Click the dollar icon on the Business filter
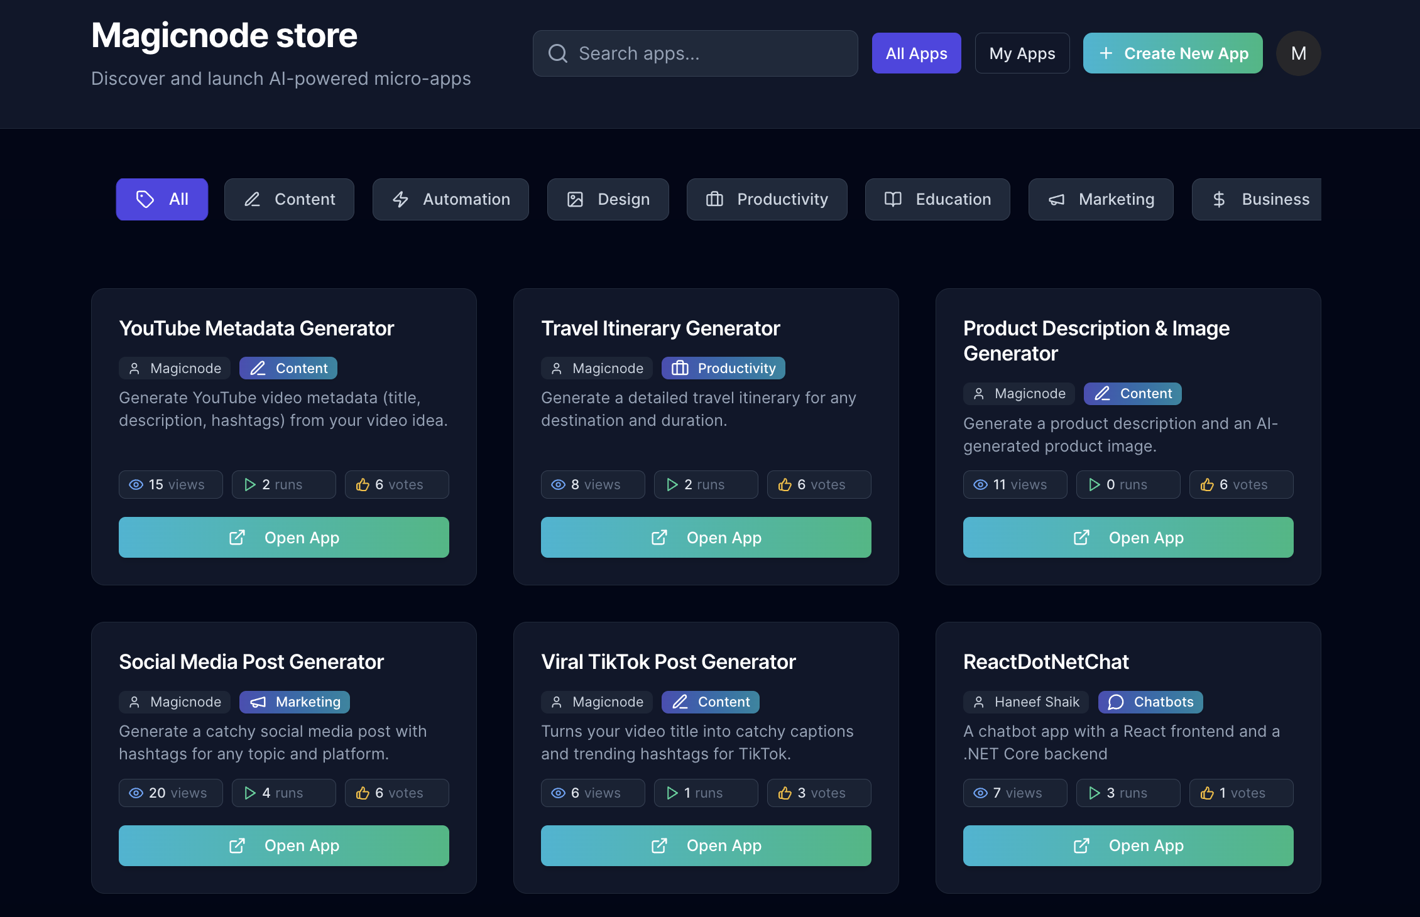The image size is (1420, 917). (x=1219, y=199)
